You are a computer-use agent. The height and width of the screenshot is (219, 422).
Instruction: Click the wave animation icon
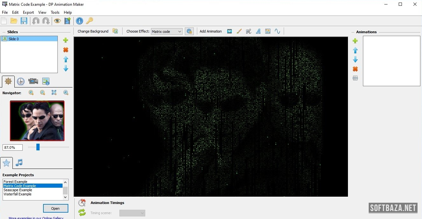coord(277,31)
